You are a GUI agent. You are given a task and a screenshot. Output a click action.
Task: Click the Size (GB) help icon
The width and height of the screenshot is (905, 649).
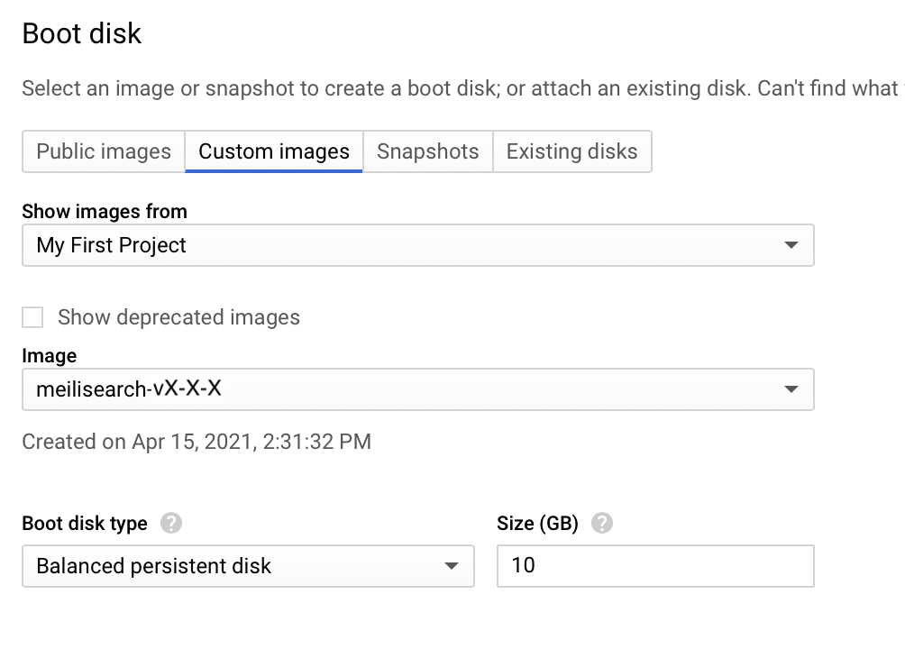[602, 523]
